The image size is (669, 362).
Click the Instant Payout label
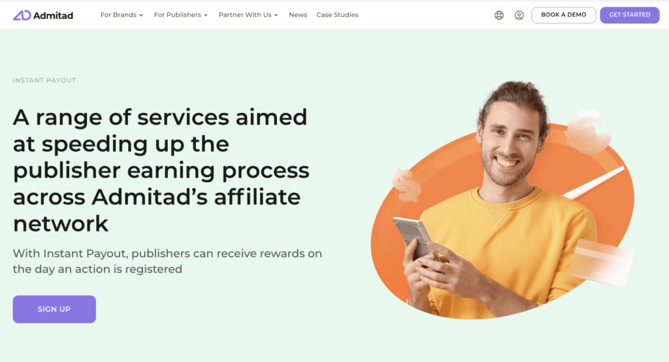pos(44,80)
